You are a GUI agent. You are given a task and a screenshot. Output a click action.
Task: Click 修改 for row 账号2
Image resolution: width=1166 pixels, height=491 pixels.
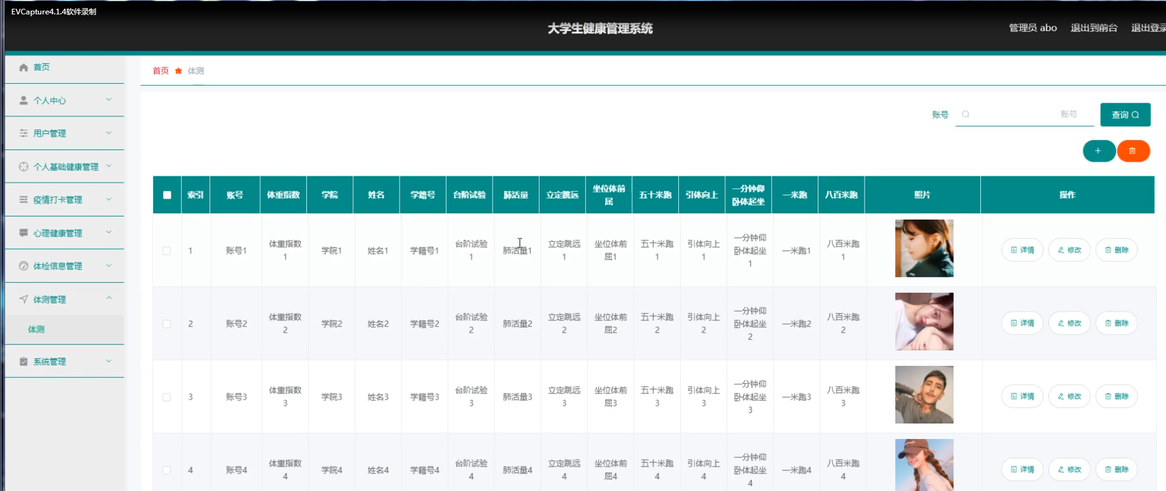coord(1069,323)
